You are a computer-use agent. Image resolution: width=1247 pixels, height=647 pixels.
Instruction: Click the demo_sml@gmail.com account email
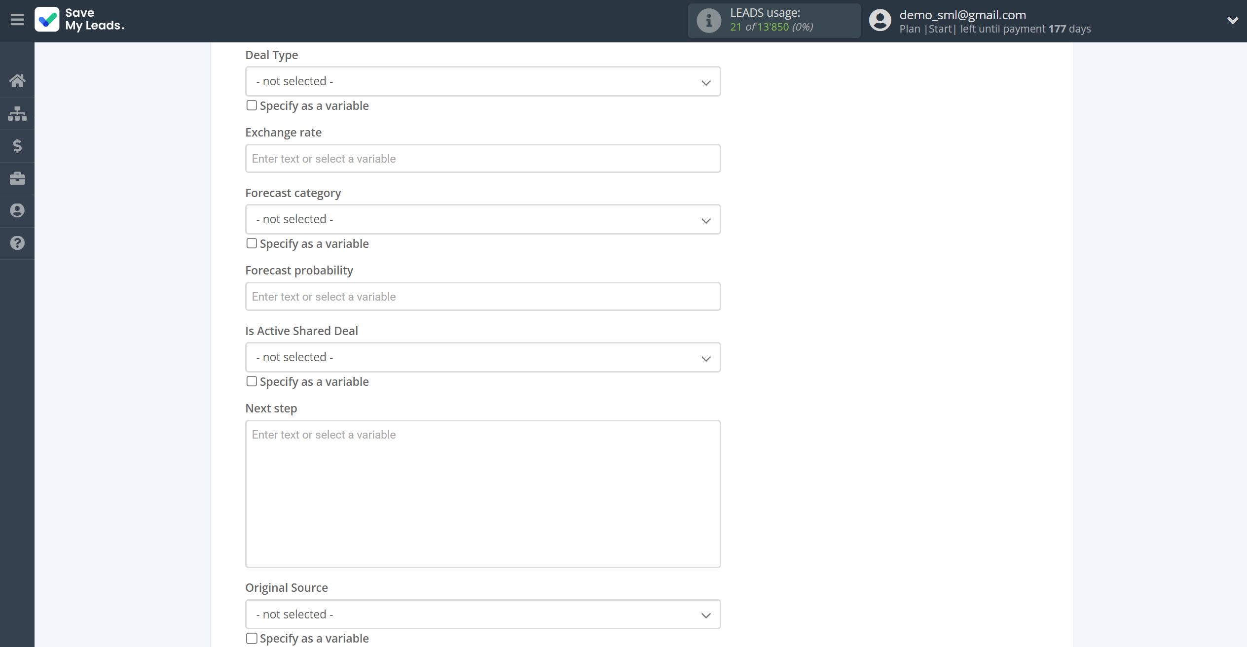point(962,15)
